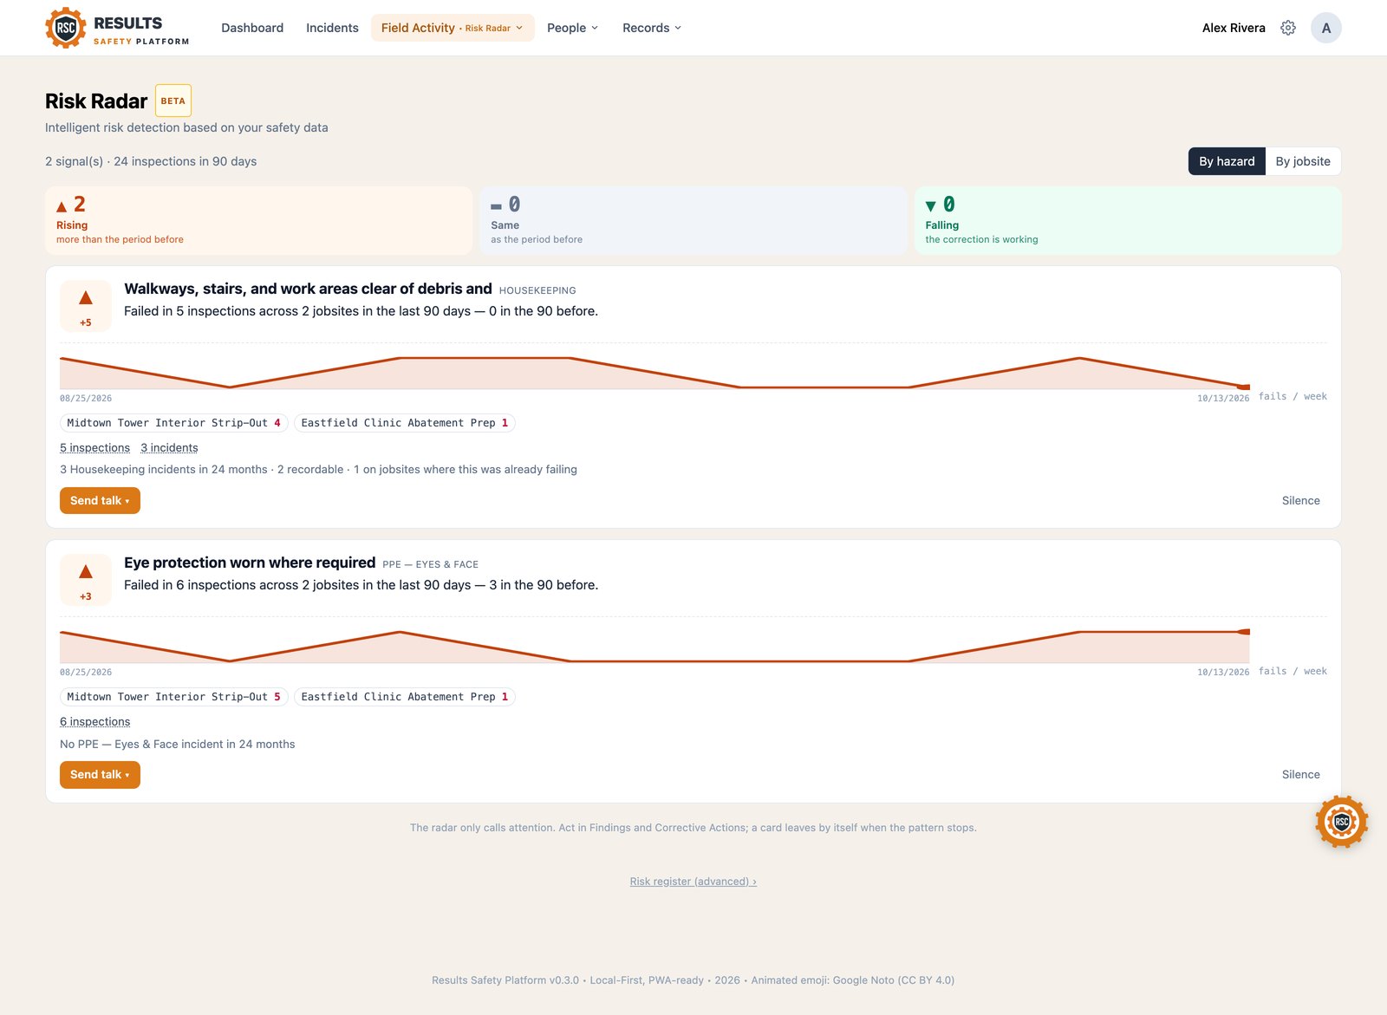
Task: Switch view to By jobsite
Action: pyautogui.click(x=1303, y=161)
